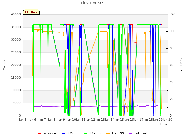Click the 30000 left axis value
This screenshot has height=139, width=185.
tap(16, 40)
